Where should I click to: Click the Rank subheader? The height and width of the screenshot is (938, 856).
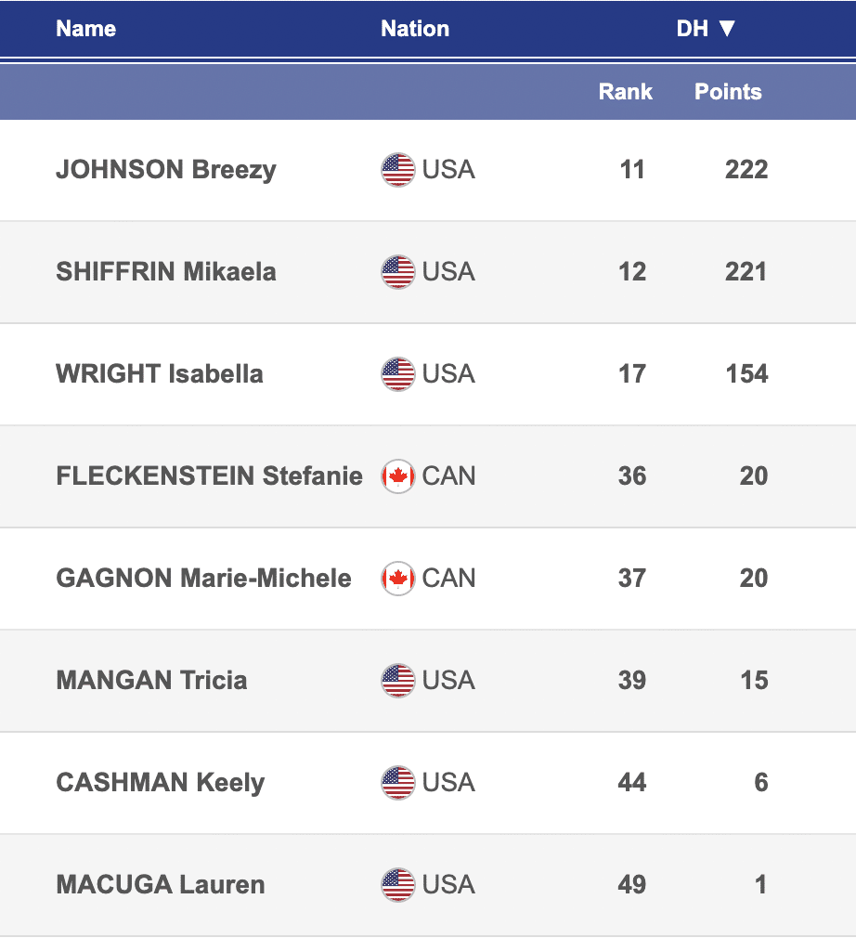pyautogui.click(x=625, y=92)
